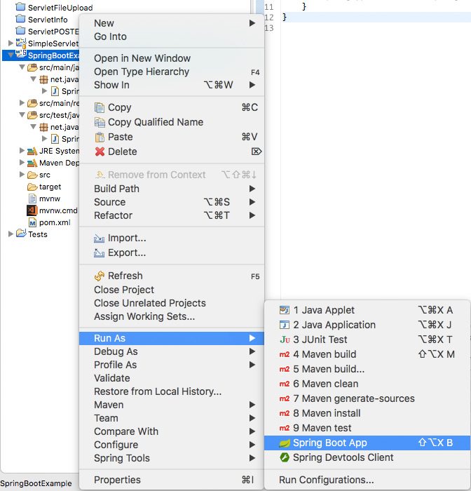The image size is (471, 491).
Task: Click the ServletInfo project folder icon
Action: 20,19
